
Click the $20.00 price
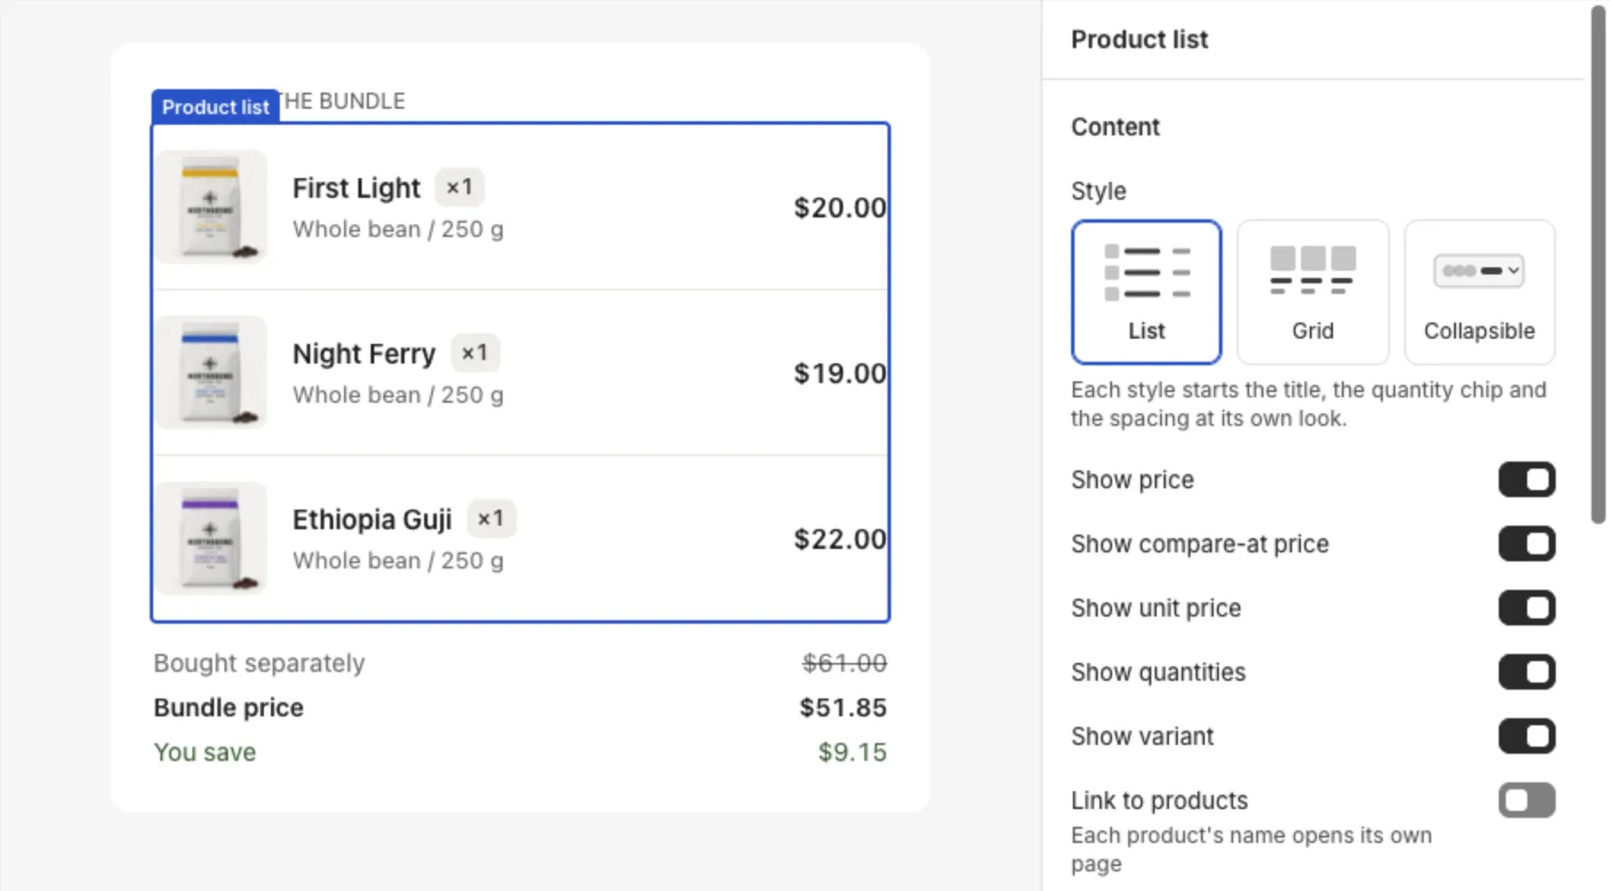coord(839,208)
